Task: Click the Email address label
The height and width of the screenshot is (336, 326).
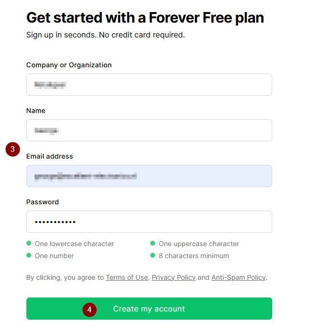Action: coord(49,156)
